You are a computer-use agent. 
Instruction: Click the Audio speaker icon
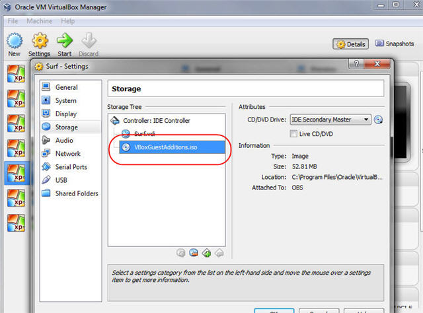coord(46,140)
